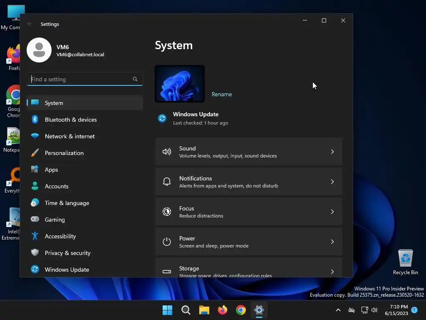
Task: Expand the Storage row chevron
Action: point(332,272)
